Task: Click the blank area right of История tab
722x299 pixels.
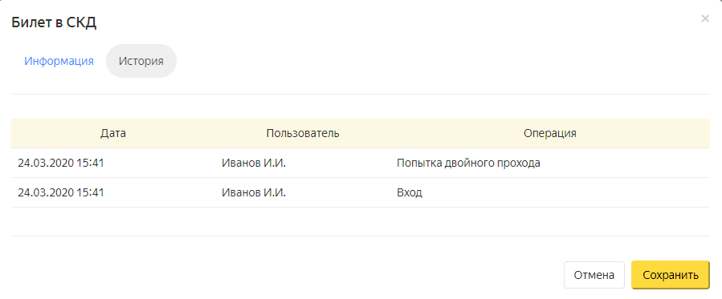Action: pyautogui.click(x=442, y=61)
